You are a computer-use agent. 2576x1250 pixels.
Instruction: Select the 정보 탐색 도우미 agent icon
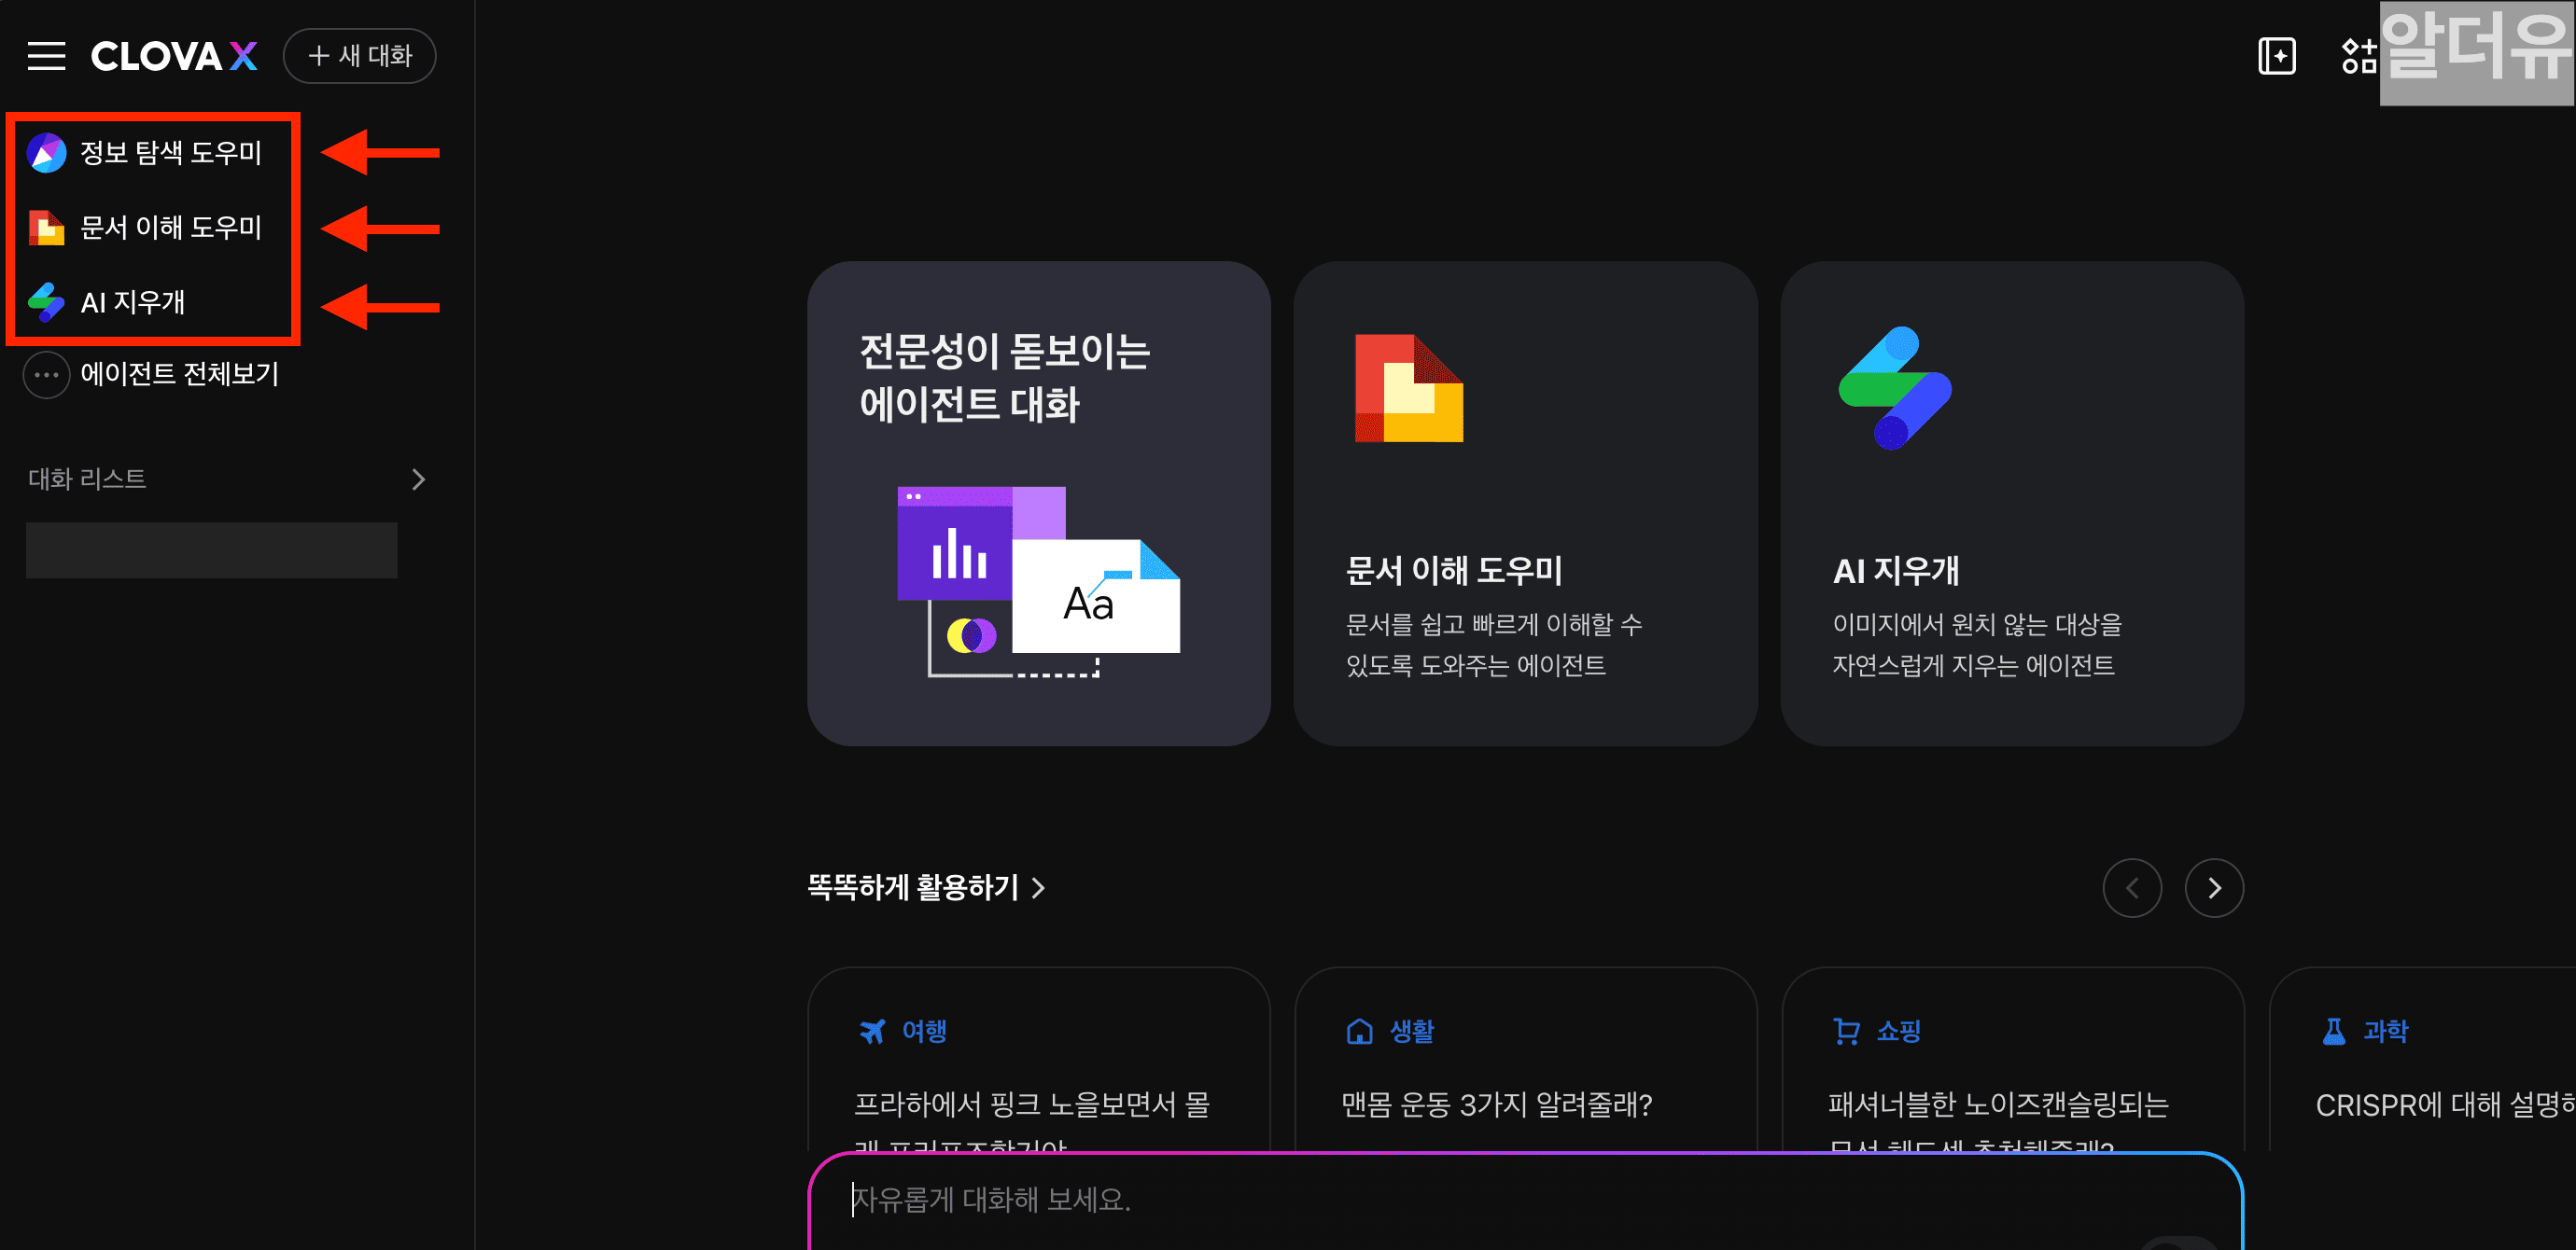[x=46, y=153]
